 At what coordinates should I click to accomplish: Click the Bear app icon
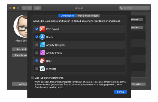point(42,61)
